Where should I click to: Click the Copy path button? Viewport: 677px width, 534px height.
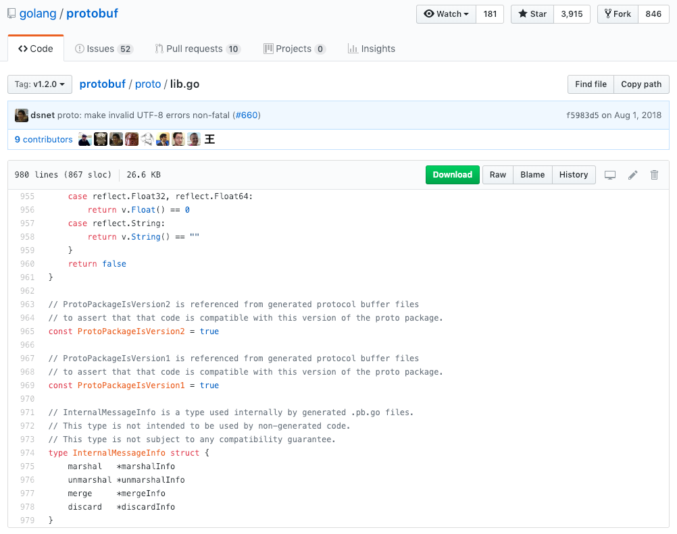pyautogui.click(x=641, y=84)
